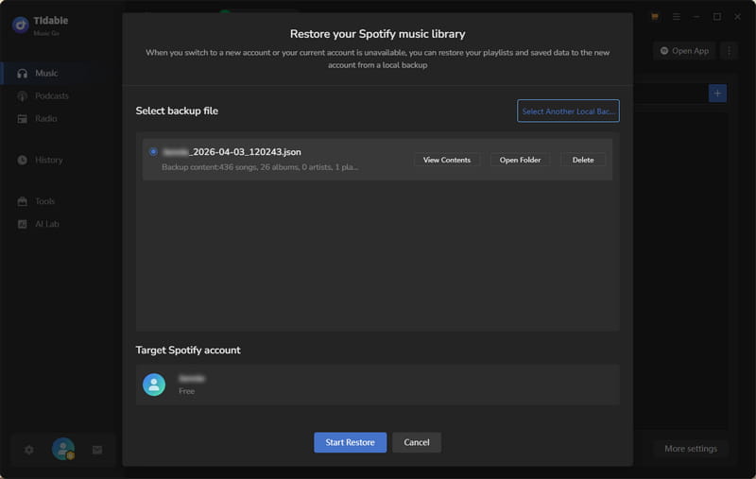Open the mail envelope icon

click(97, 450)
